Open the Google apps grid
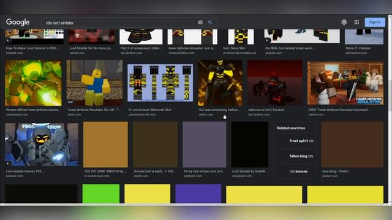 click(x=356, y=22)
